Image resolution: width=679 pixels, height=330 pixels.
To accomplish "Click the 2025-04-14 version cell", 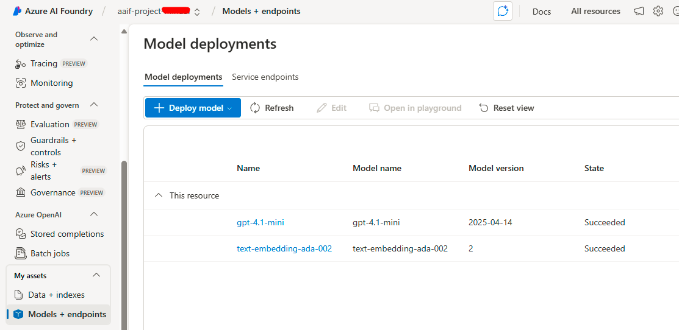I will (x=490, y=222).
